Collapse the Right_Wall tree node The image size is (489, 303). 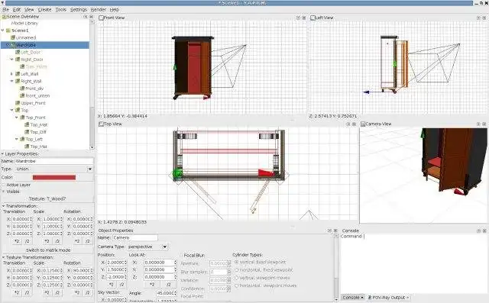pos(12,81)
